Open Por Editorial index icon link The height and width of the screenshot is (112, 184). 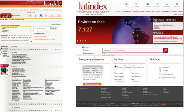[x=136, y=77]
